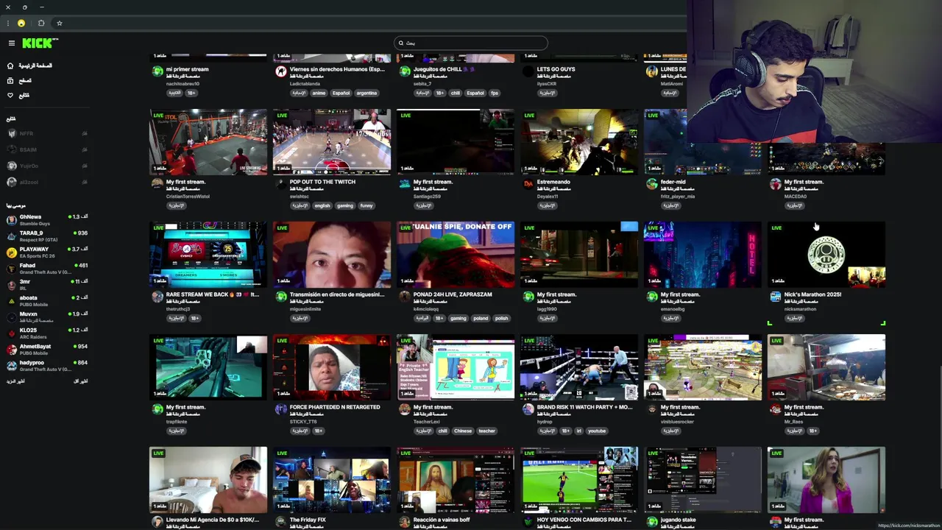
Task: Open the POP OUT TO THE TWITCH thumbnail
Action: (332, 142)
